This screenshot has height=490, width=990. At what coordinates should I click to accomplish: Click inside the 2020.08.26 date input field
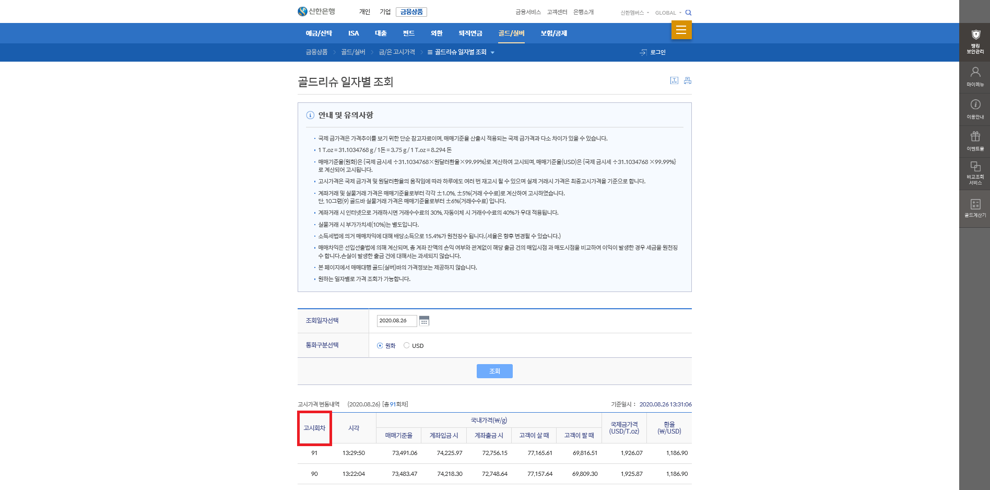pyautogui.click(x=396, y=321)
